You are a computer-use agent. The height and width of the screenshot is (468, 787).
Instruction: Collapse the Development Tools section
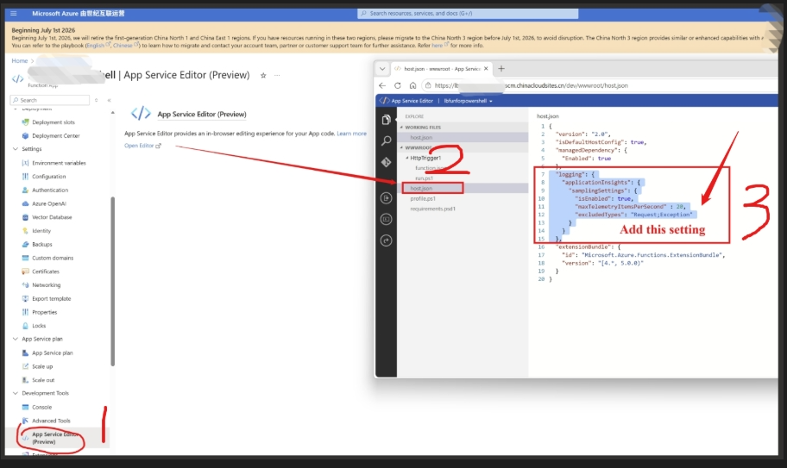pos(15,393)
